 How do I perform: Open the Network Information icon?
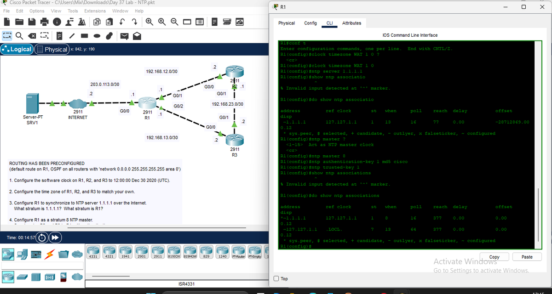57,22
